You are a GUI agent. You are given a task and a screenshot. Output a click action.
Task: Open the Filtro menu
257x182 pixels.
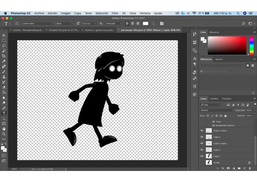click(115, 13)
